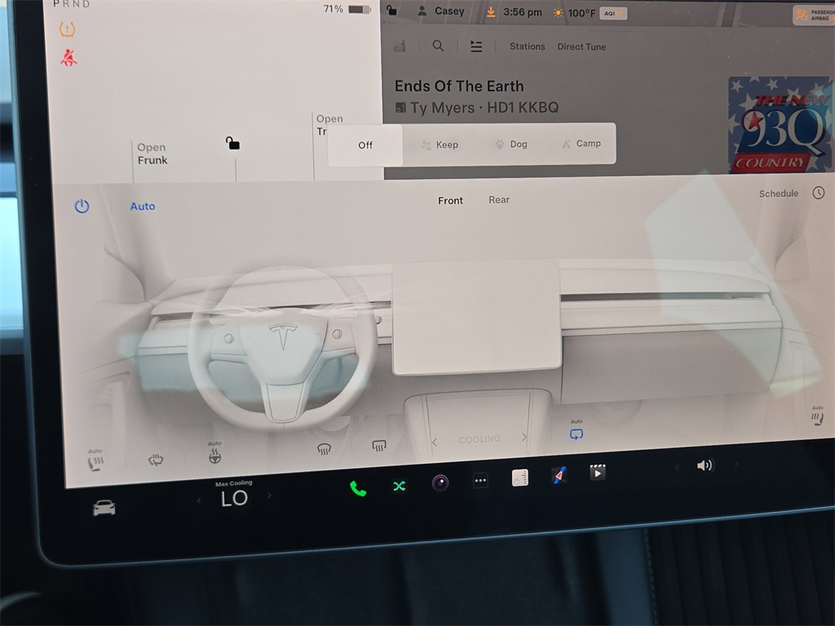Image resolution: width=835 pixels, height=626 pixels.
Task: Tap the clock icon beside Schedule
Action: (819, 192)
